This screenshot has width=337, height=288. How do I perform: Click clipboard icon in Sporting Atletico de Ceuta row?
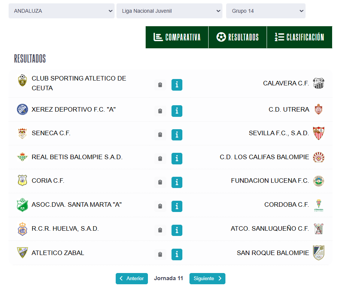(x=160, y=85)
